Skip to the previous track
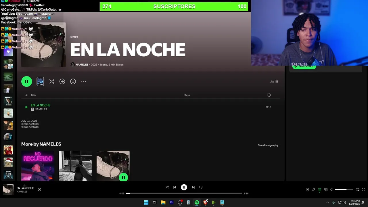This screenshot has width=368, height=207. coord(175,187)
